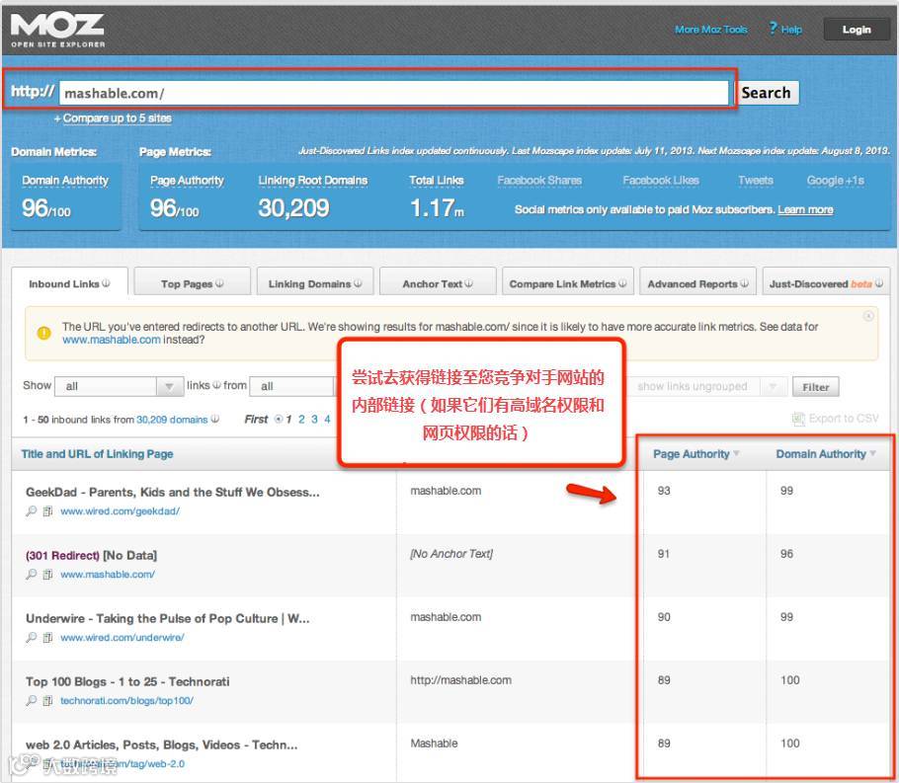
Task: Click 'Title and URL of Linking Page' header
Action: point(97,454)
